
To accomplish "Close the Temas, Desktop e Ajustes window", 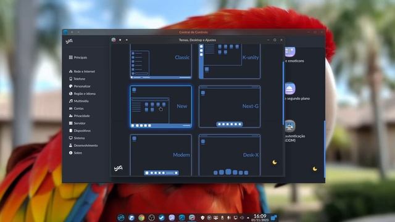I will (x=281, y=39).
